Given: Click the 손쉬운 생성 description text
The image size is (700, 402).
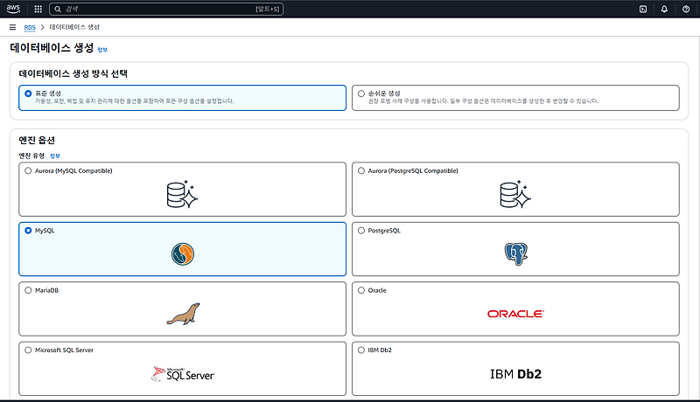Looking at the screenshot, I should [483, 101].
